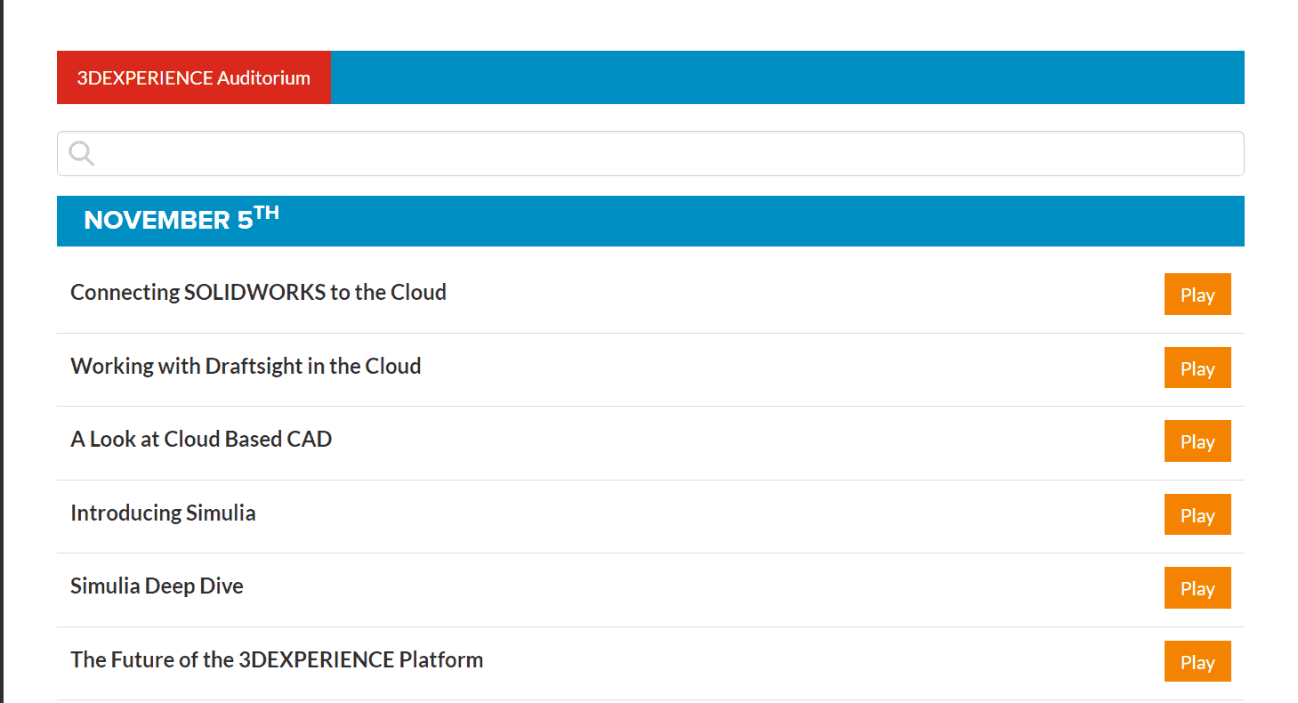This screenshot has width=1298, height=703.
Task: Play A Look at Cloud Based CAD
Action: [x=1197, y=441]
